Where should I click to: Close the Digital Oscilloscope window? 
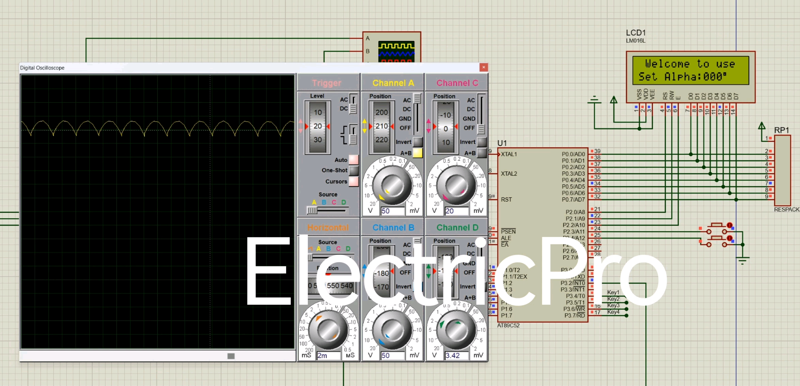click(x=484, y=67)
